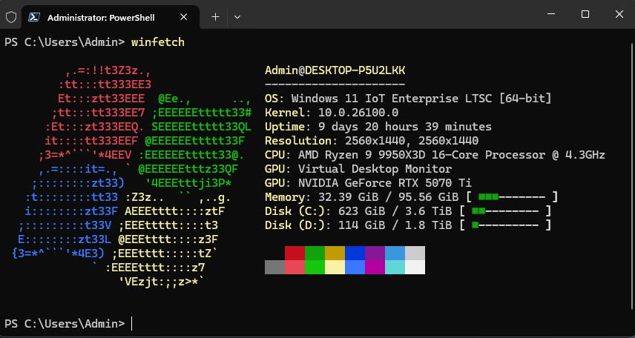635x338 pixels.
Task: Click the bright green color block, bottom row
Action: coord(315,267)
